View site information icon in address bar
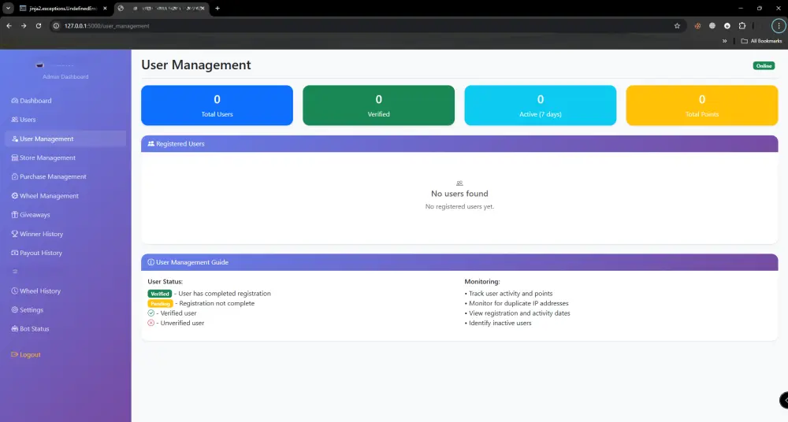The image size is (788, 422). point(56,26)
